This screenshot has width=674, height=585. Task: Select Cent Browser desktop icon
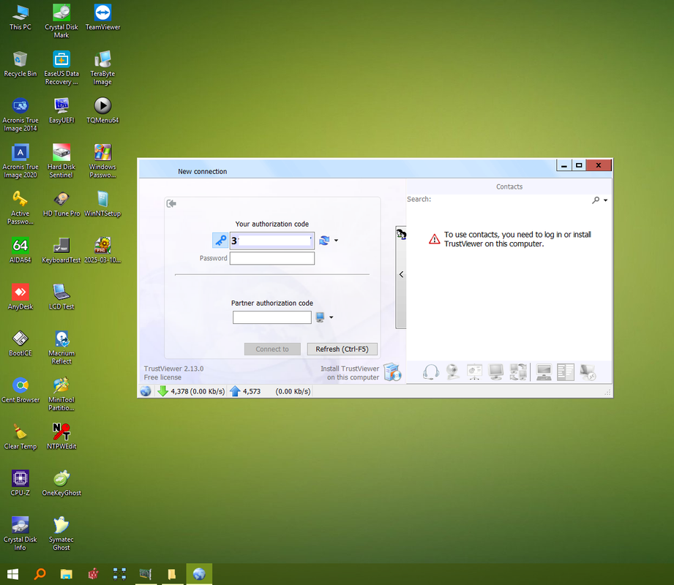[x=20, y=390]
